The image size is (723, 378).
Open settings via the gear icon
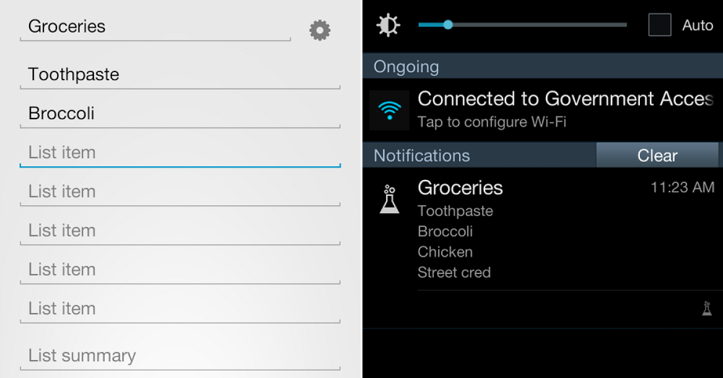320,30
